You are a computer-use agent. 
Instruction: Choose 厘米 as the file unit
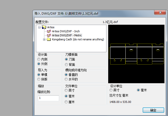tap(66, 102)
